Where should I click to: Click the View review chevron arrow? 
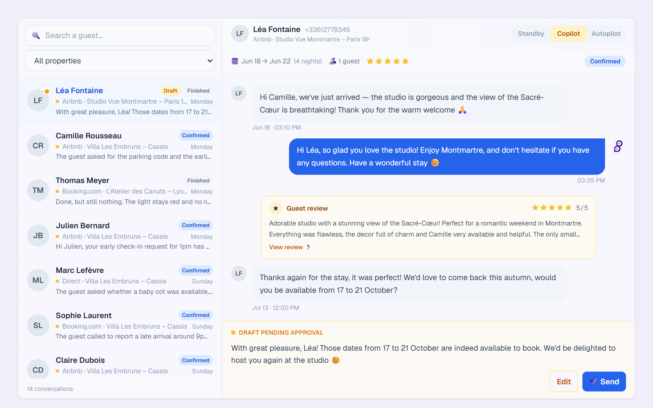tap(309, 247)
